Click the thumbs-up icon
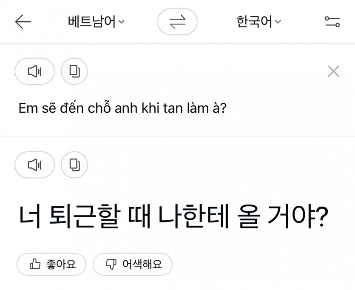This screenshot has width=355, height=290. (x=35, y=264)
